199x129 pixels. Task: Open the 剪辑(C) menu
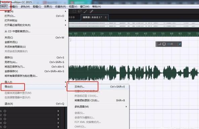[x=37, y=7]
